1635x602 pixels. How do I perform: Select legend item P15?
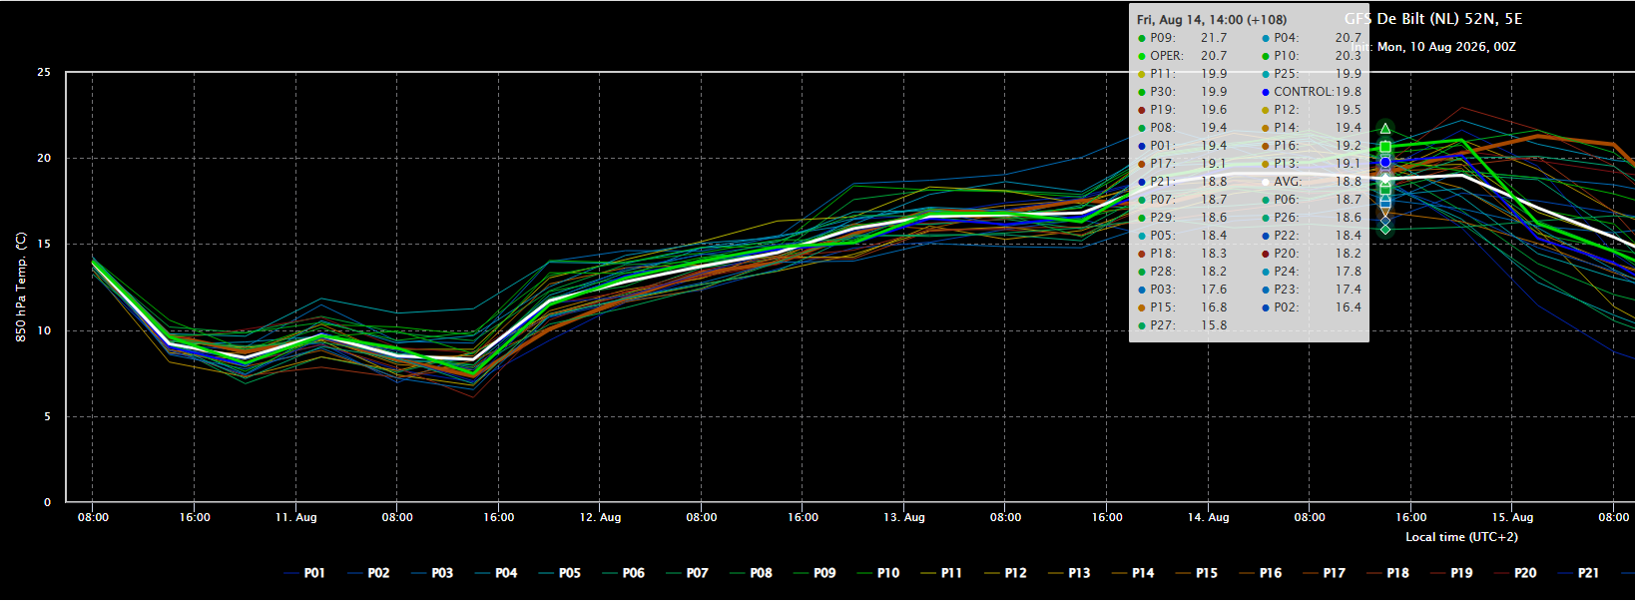[x=1197, y=573]
